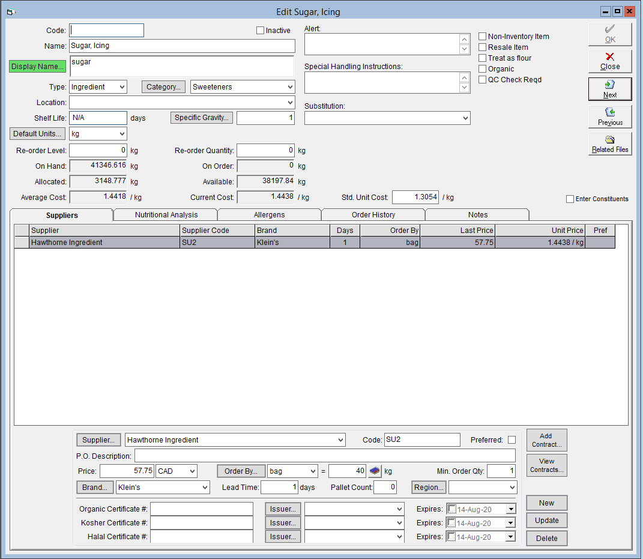The image size is (643, 559).
Task: Open Related Files
Action: click(x=610, y=144)
